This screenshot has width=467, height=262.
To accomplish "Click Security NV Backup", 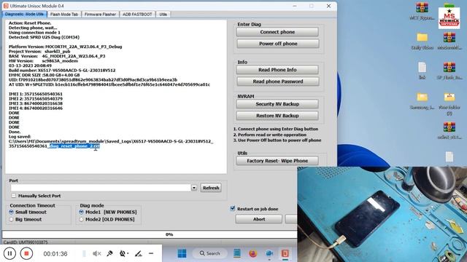I will click(x=277, y=104).
